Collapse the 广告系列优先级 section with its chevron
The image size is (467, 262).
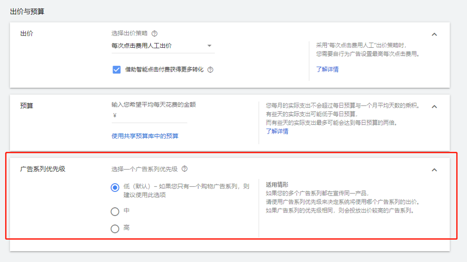tap(434, 170)
